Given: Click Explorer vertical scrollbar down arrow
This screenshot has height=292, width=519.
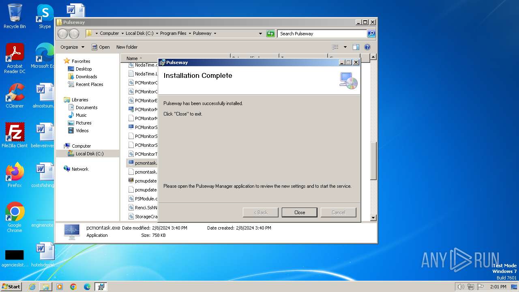Looking at the screenshot, I should (x=373, y=218).
